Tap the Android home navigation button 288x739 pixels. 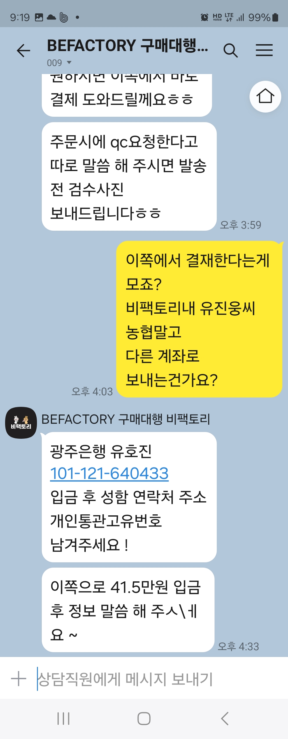point(144,719)
